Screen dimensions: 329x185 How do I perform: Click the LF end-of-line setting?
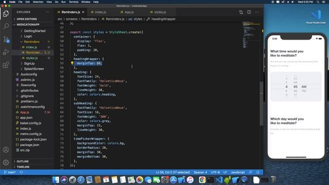225,172
